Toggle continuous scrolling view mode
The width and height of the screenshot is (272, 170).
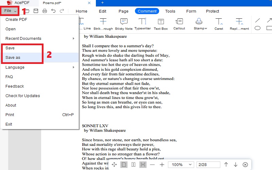pos(143,165)
